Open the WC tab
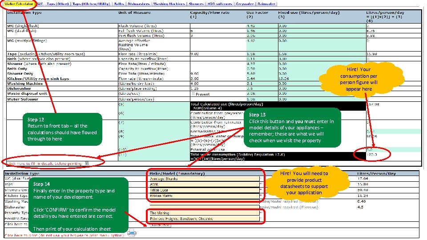This screenshot has width=427, height=240. [40, 4]
